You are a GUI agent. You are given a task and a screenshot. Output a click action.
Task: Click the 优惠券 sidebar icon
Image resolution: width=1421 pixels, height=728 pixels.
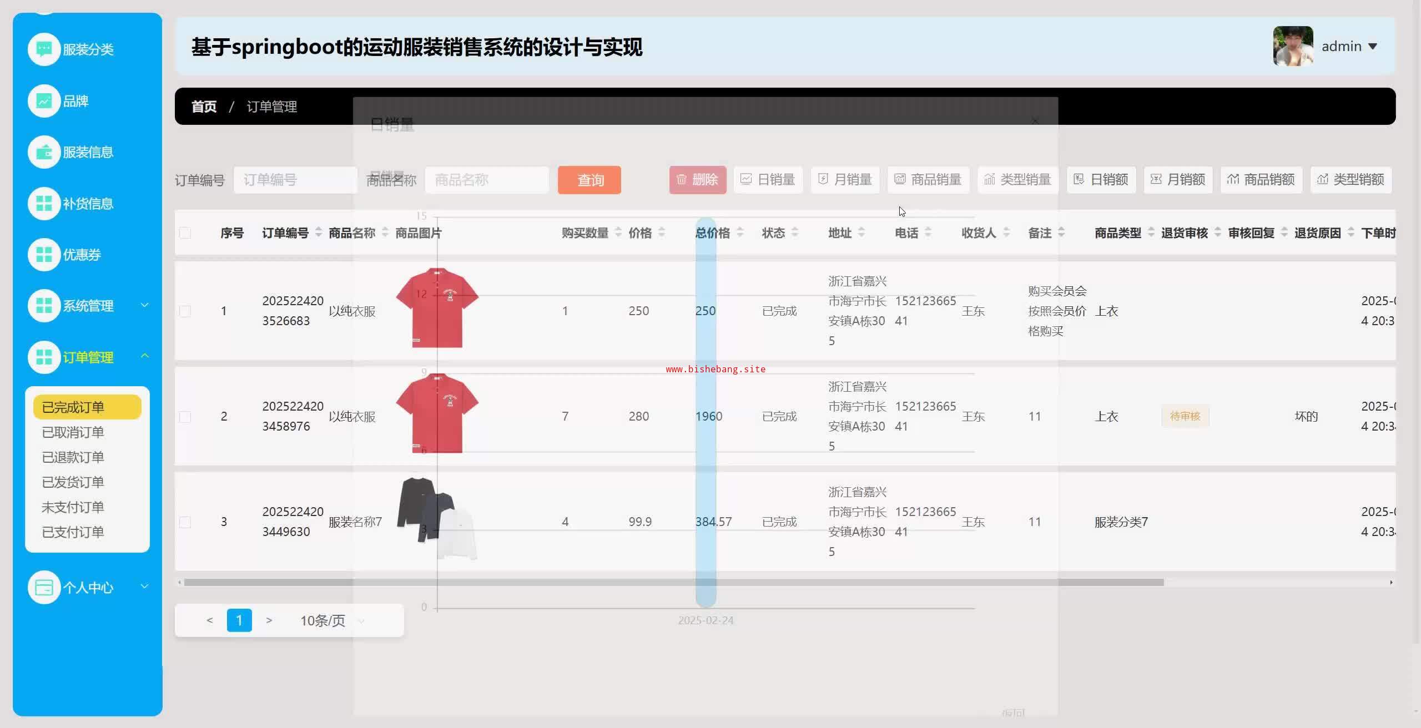click(x=44, y=255)
